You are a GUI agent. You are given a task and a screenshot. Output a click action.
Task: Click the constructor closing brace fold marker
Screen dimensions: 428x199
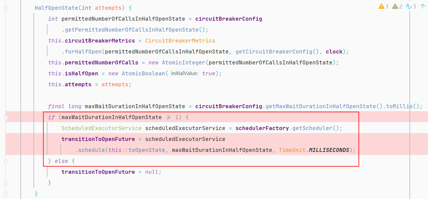(6, 194)
